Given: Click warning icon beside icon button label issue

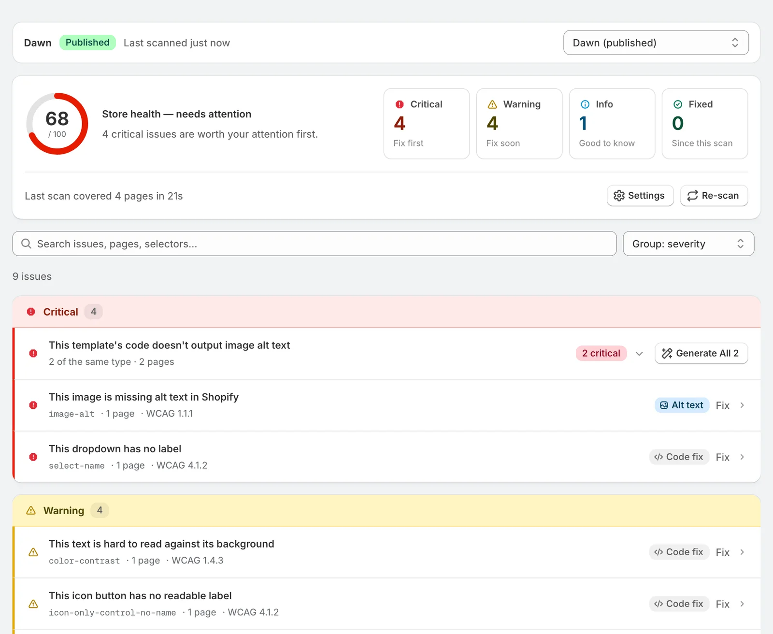Looking at the screenshot, I should pyautogui.click(x=33, y=604).
